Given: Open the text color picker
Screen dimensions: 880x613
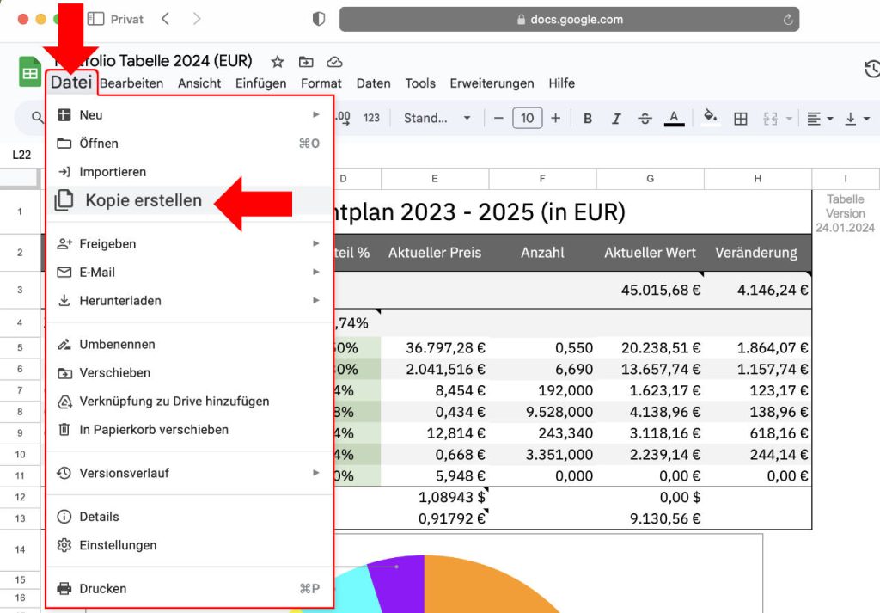Looking at the screenshot, I should tap(674, 119).
